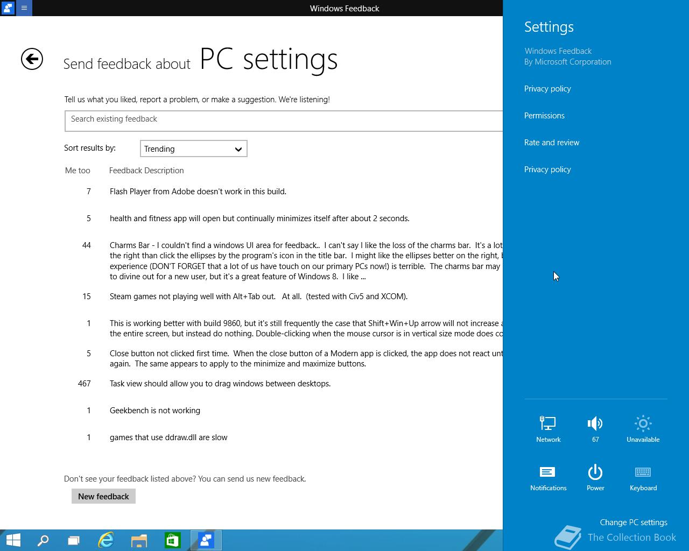Screen dimensions: 689x551
Task: Open first Privacy policy link under app name
Action: click(547, 89)
